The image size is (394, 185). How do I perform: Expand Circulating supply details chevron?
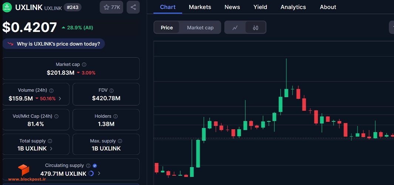(x=99, y=174)
